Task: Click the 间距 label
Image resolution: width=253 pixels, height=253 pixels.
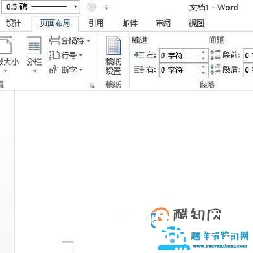Action: [x=216, y=40]
